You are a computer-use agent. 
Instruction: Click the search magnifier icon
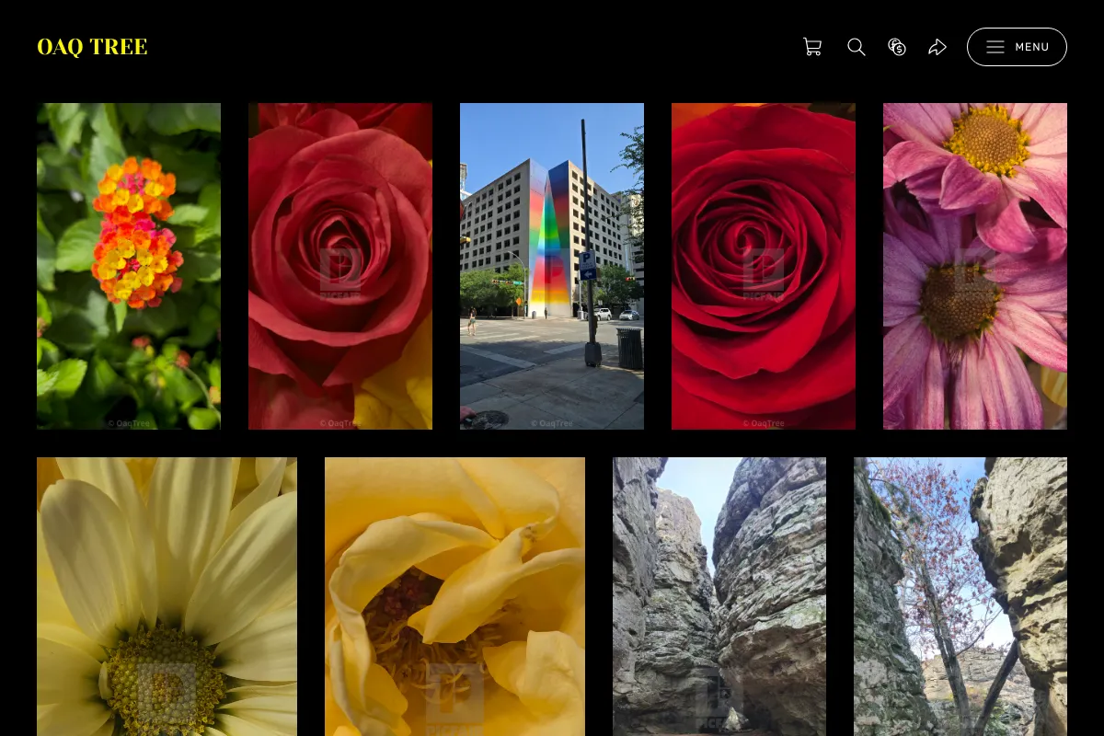[x=857, y=47]
